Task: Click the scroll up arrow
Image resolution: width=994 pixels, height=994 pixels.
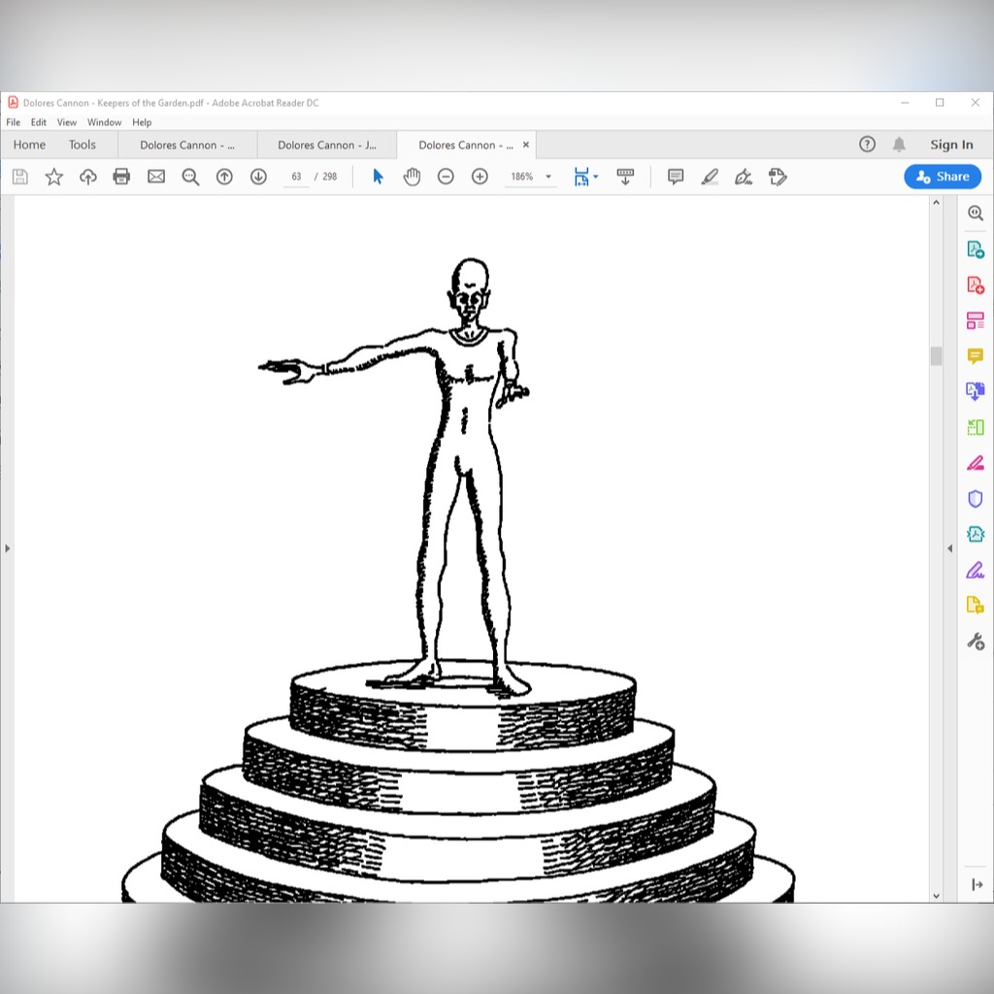Action: pos(937,203)
